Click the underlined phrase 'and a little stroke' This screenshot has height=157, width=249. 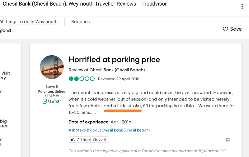[123, 106]
